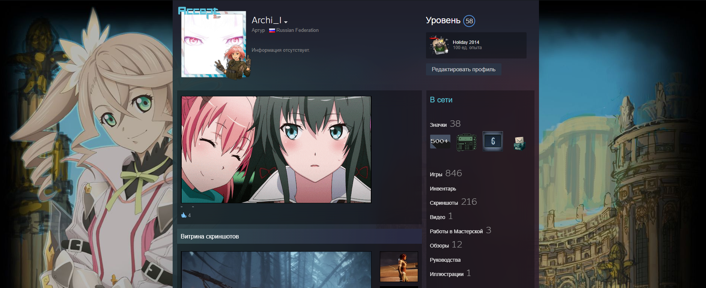Click the profile avatar image
Screen dimensions: 706x288
(213, 44)
